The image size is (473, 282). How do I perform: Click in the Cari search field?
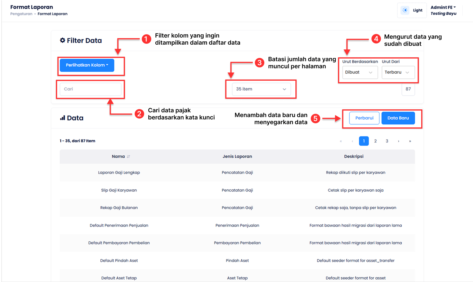pyautogui.click(x=91, y=89)
